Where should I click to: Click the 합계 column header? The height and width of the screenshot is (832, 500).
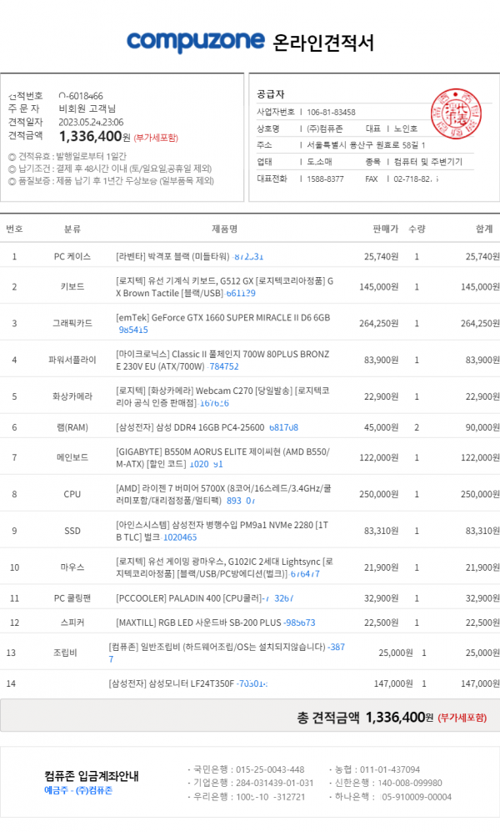pos(484,229)
